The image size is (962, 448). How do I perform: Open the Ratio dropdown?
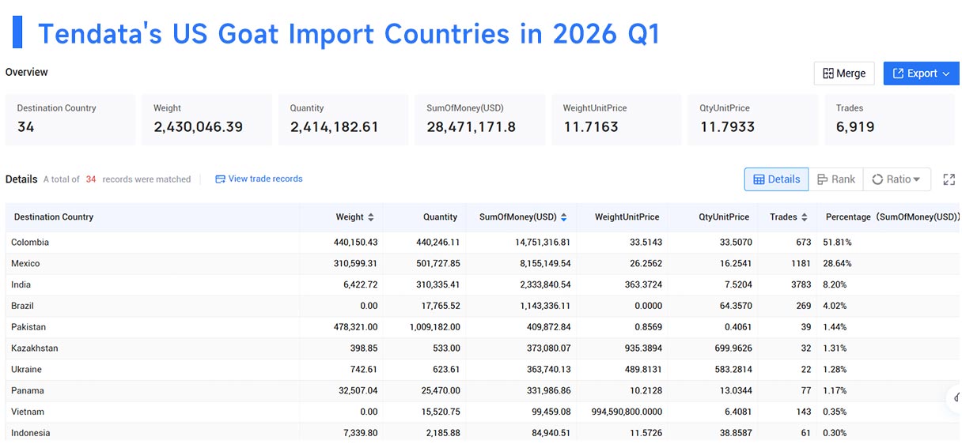pyautogui.click(x=896, y=179)
